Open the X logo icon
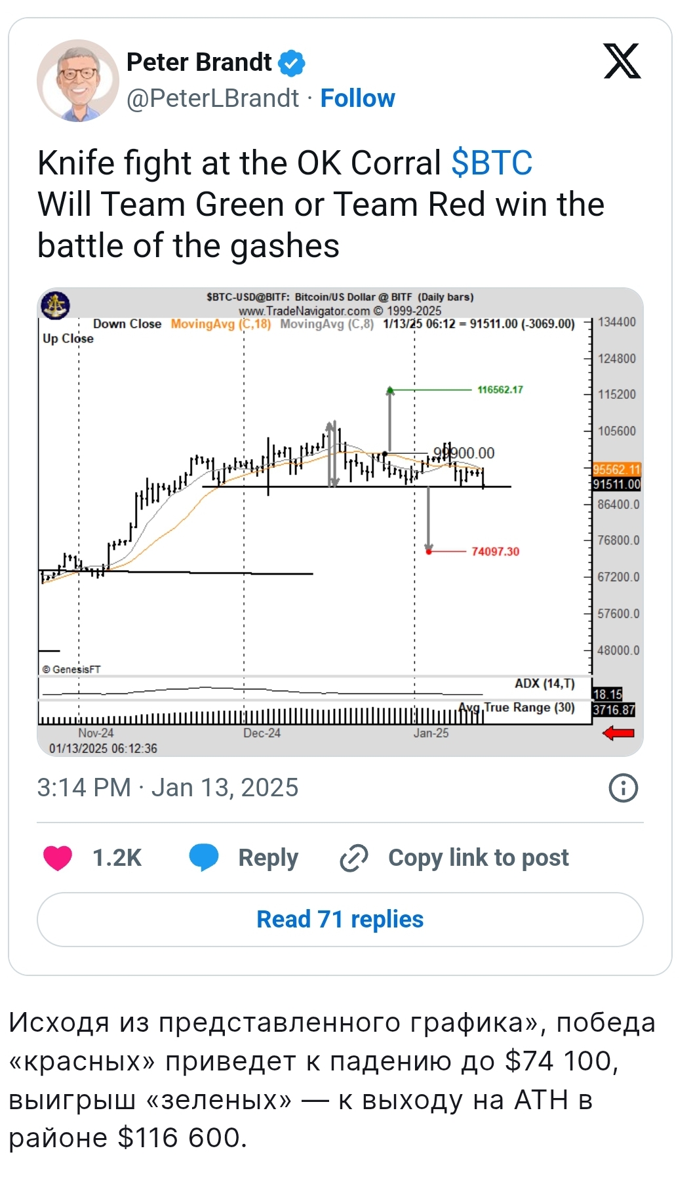This screenshot has width=693, height=1180. [x=622, y=61]
